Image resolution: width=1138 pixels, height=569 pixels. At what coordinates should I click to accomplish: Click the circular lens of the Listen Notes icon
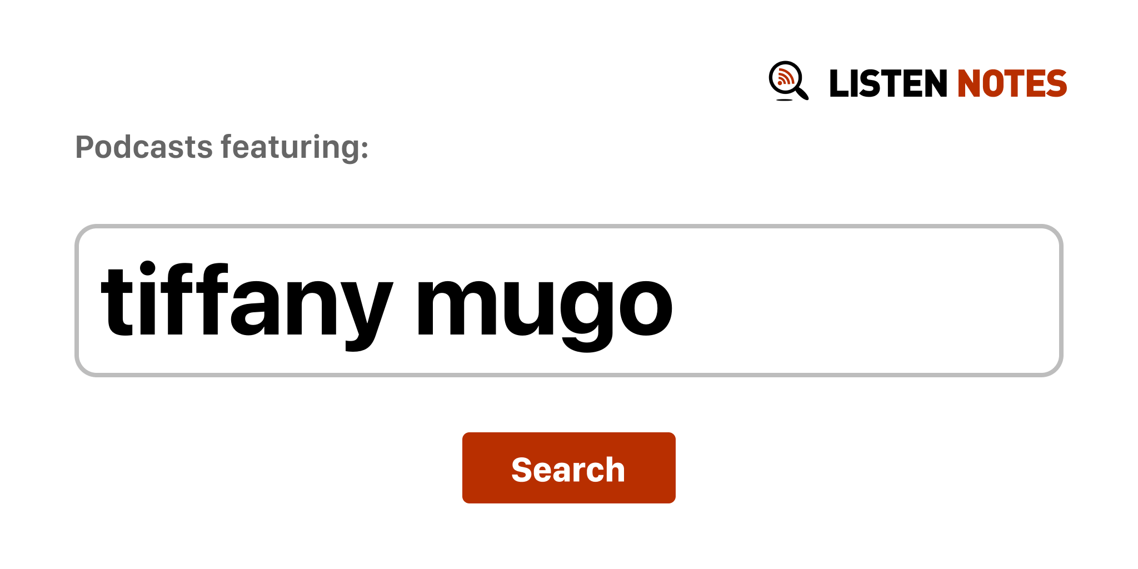pos(786,77)
